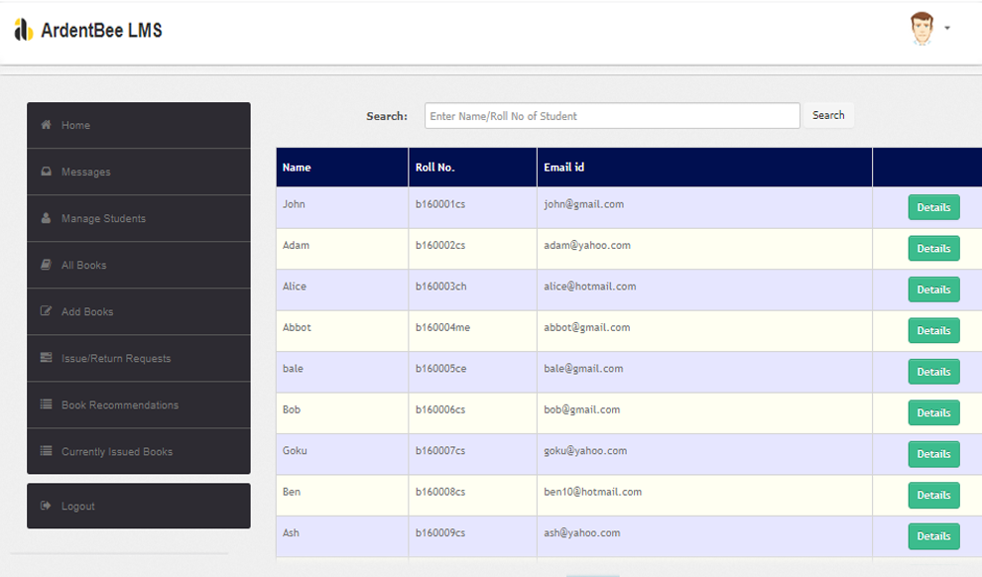Click the ArdentBee LMS logo
The height and width of the screenshot is (577, 982).
click(24, 31)
